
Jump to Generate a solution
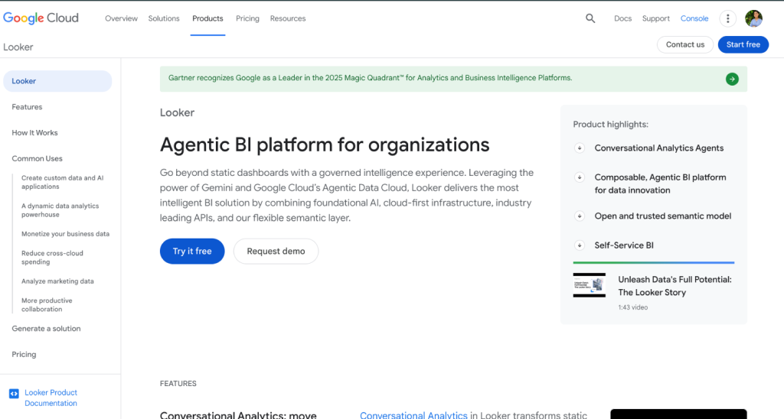[x=46, y=329]
